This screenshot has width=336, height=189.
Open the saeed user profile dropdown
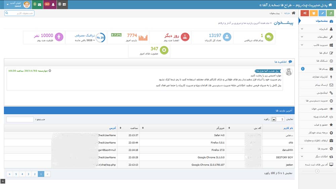[x=18, y=4]
